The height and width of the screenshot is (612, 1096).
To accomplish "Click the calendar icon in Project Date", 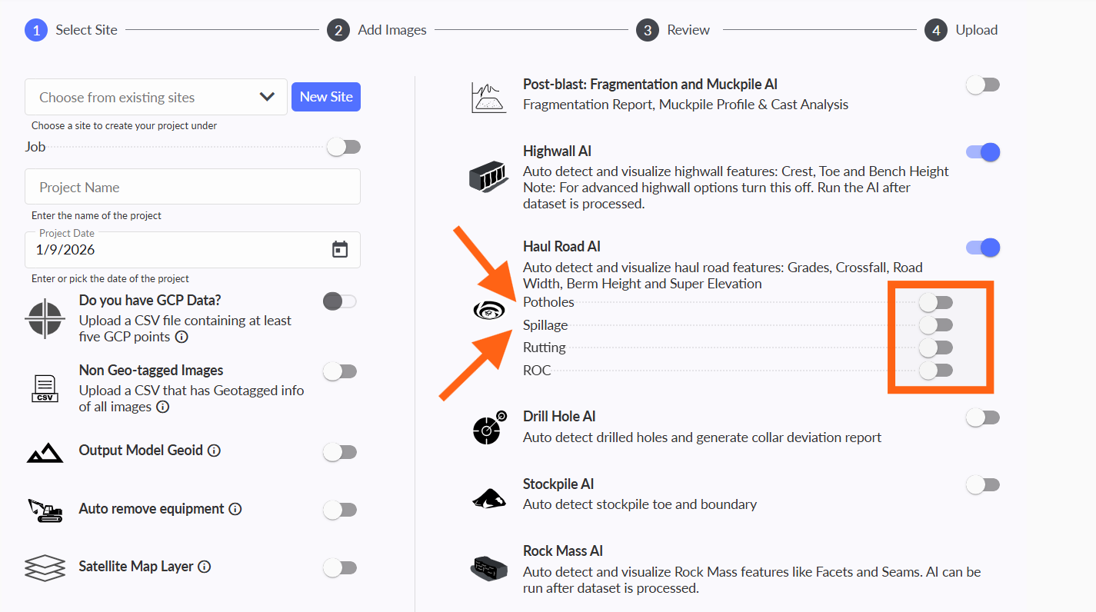I will coord(340,249).
